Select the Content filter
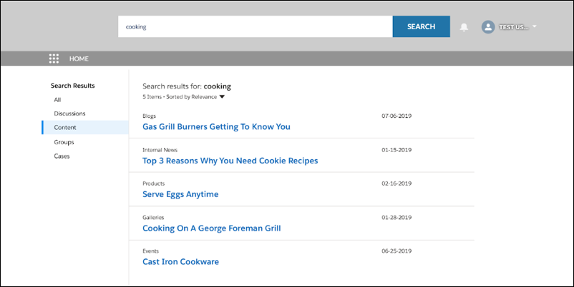The width and height of the screenshot is (574, 287). point(85,127)
